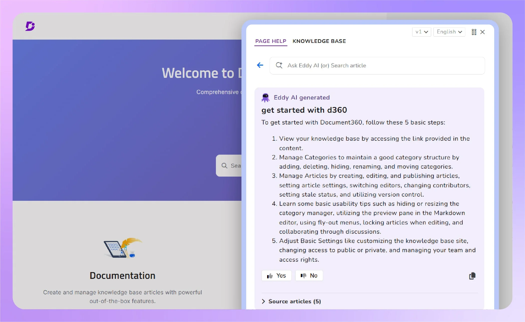The width and height of the screenshot is (525, 322).
Task: Click the Eddy AI search sparkle icon
Action: pos(279,65)
